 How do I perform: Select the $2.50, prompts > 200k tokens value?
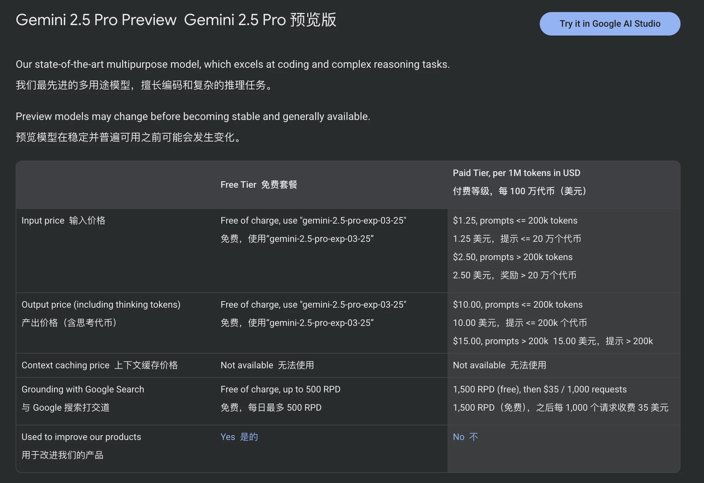(x=513, y=257)
